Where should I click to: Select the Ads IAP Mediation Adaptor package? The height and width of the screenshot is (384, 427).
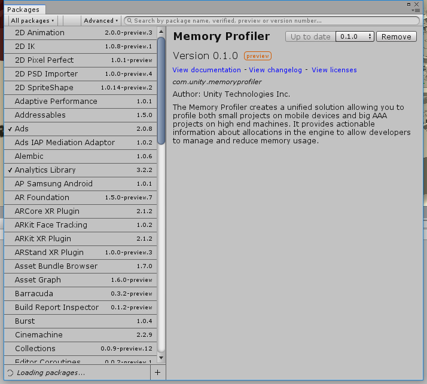click(x=81, y=143)
